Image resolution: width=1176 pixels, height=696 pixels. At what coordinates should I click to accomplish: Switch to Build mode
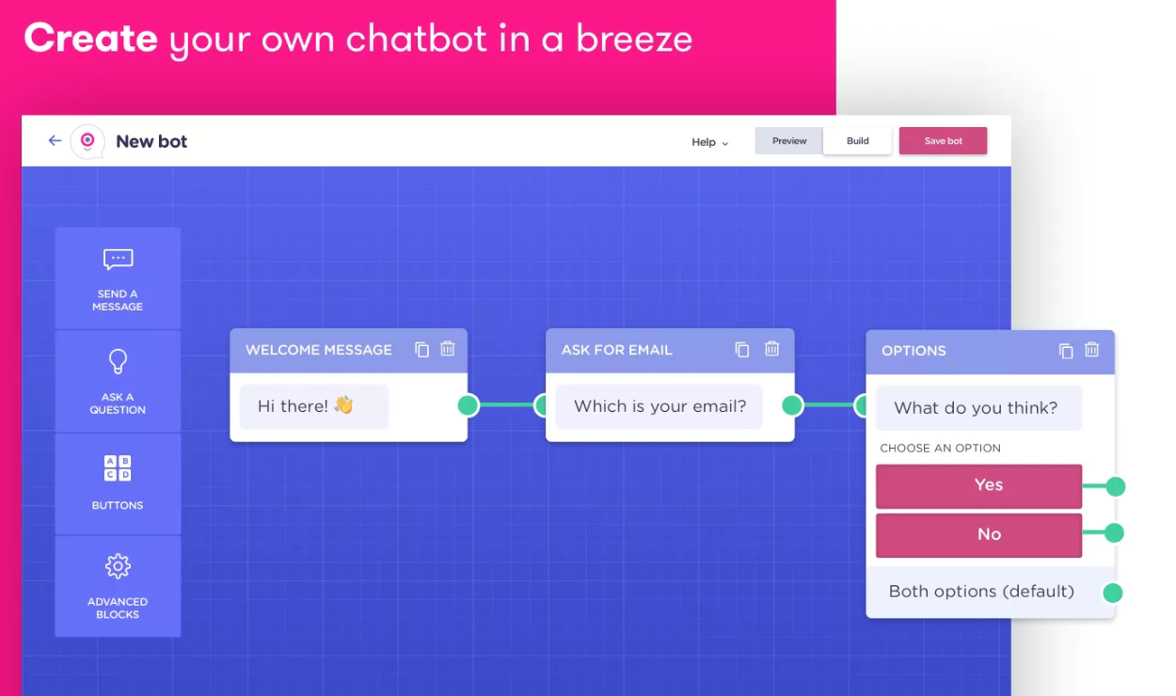[857, 140]
